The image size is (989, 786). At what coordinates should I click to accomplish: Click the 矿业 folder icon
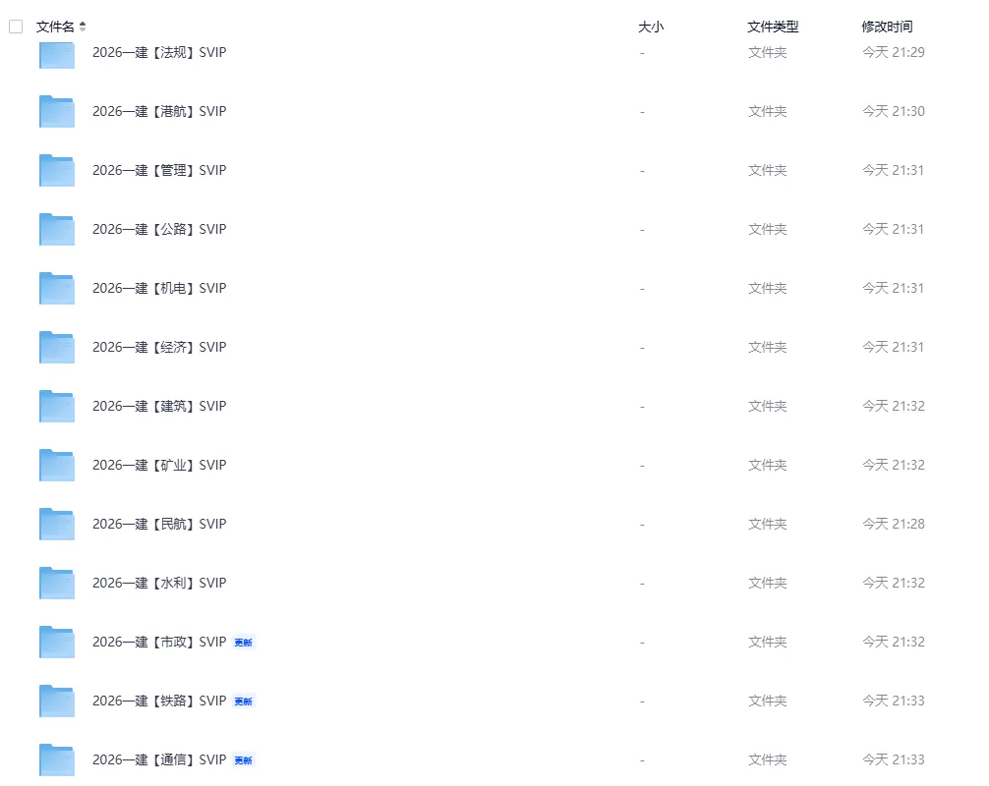coord(57,466)
